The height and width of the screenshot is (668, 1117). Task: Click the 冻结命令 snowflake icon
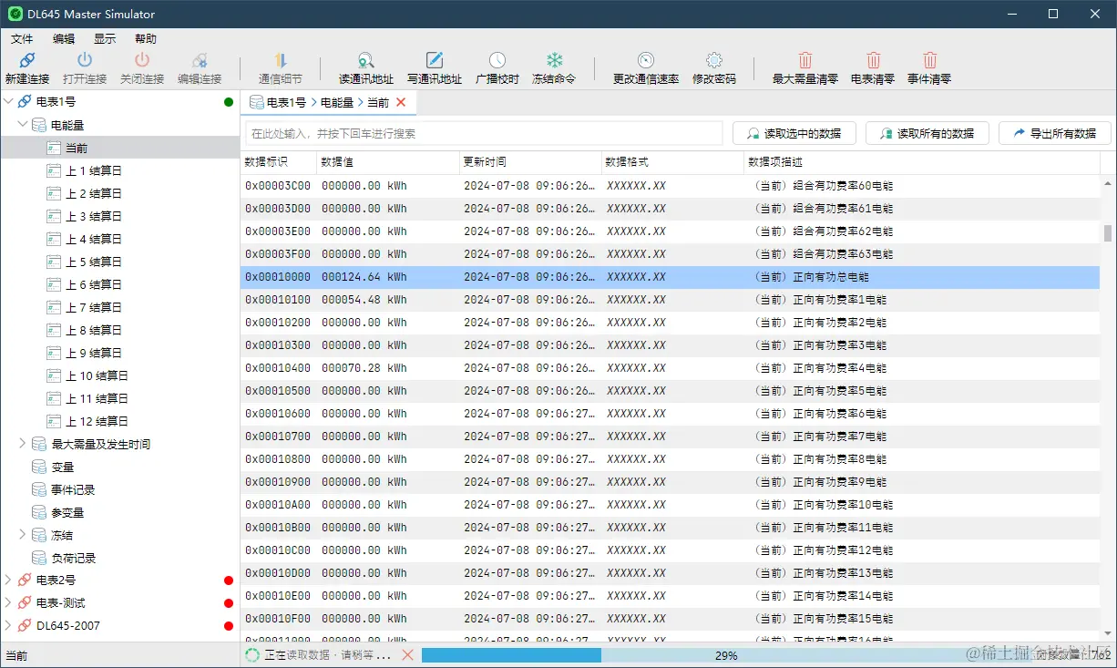[x=554, y=60]
